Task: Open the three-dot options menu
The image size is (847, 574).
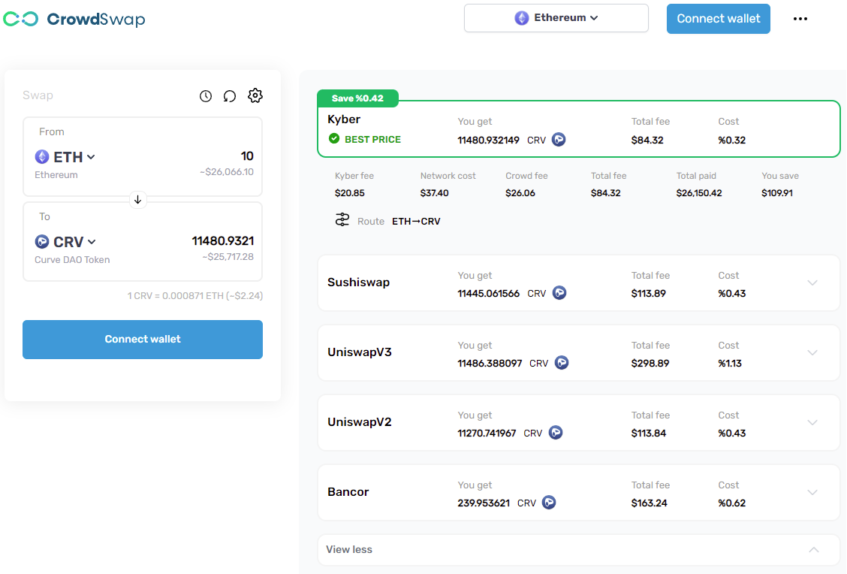Action: click(x=800, y=18)
